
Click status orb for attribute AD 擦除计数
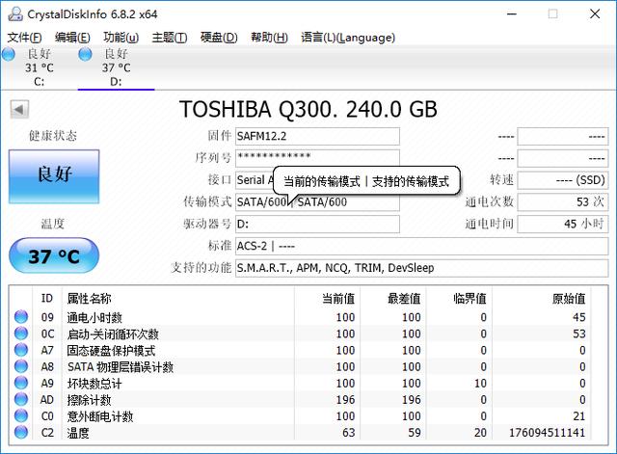tap(21, 399)
